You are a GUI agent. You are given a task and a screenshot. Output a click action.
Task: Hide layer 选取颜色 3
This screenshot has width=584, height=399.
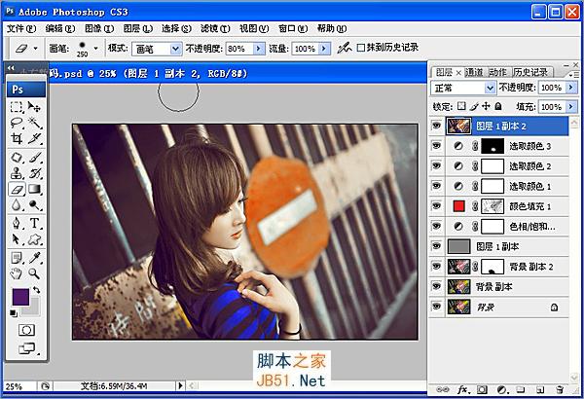(436, 146)
